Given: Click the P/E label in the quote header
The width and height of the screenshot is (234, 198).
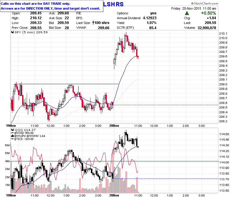Looking at the screenshot, I should point(79,13).
